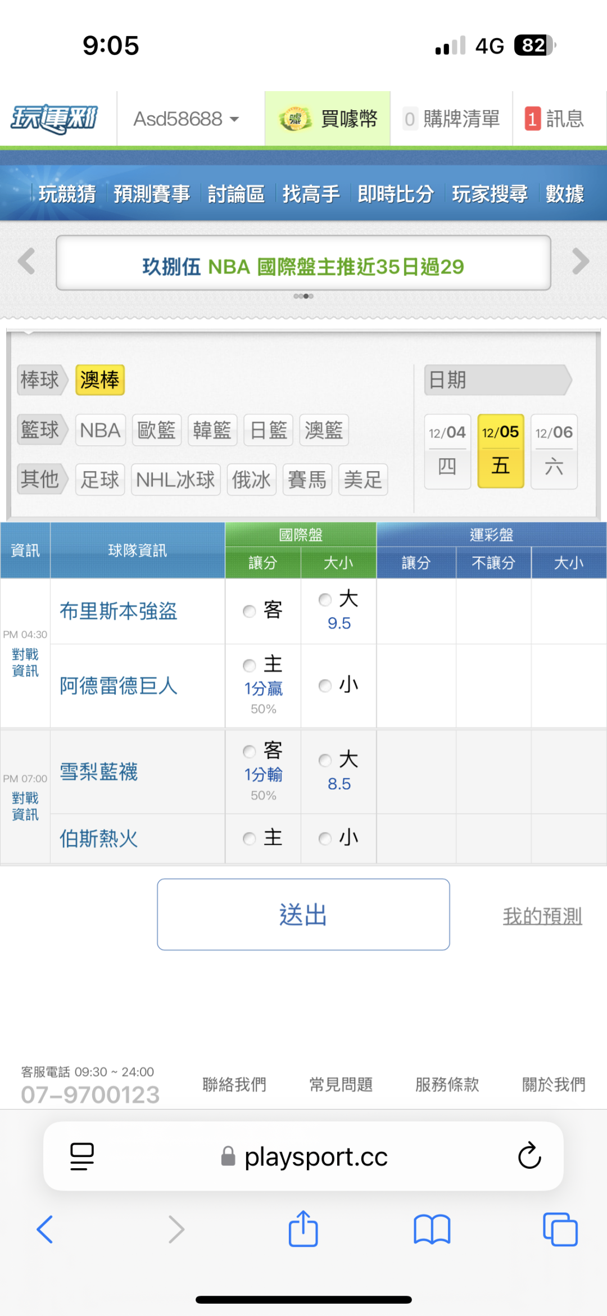Open 我的預測 my predictions link
The image size is (607, 1316).
542,916
